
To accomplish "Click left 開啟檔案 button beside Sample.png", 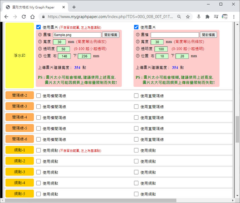I will click(x=111, y=35).
